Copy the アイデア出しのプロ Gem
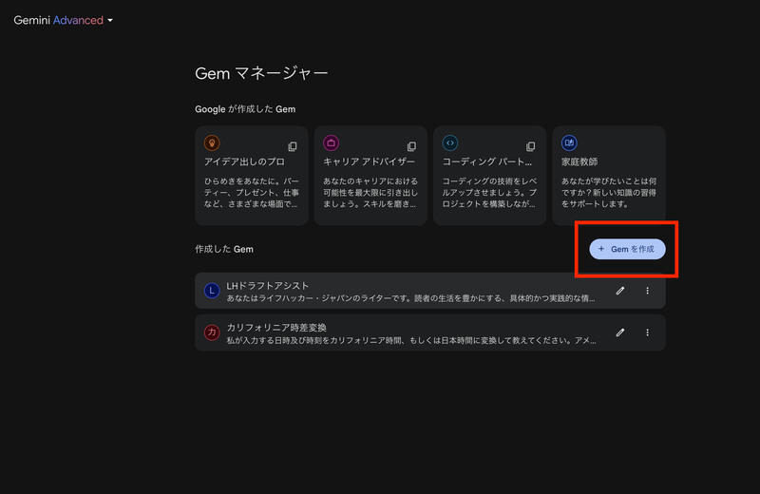The width and height of the screenshot is (760, 494). [293, 146]
